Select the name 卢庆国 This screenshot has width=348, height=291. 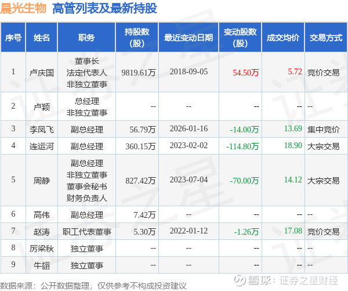(42, 73)
